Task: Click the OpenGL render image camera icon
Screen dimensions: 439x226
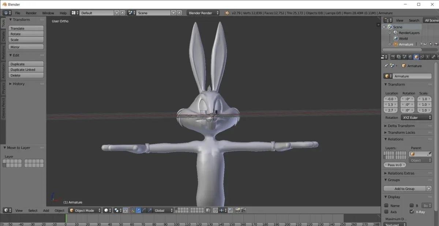Action: 237,210
